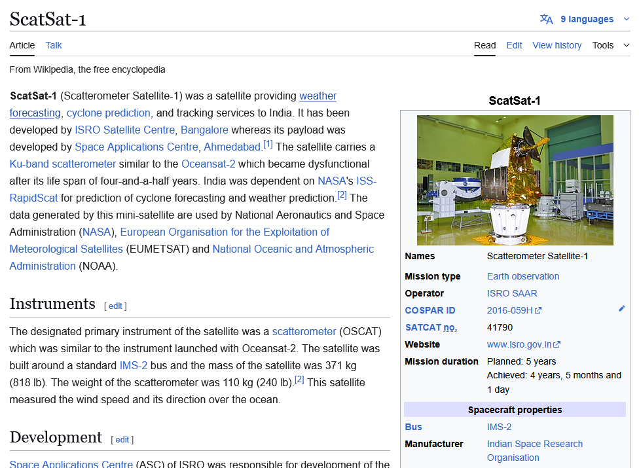Viewport: 639px width, 468px height.
Task: Open the COSPAR ID label link
Action: click(430, 310)
